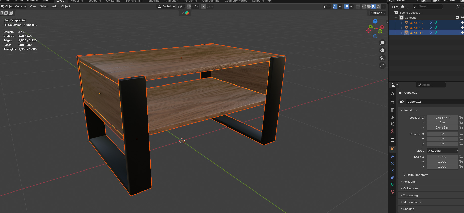Expand the Relations panel
The height and width of the screenshot is (213, 464).
409,182
